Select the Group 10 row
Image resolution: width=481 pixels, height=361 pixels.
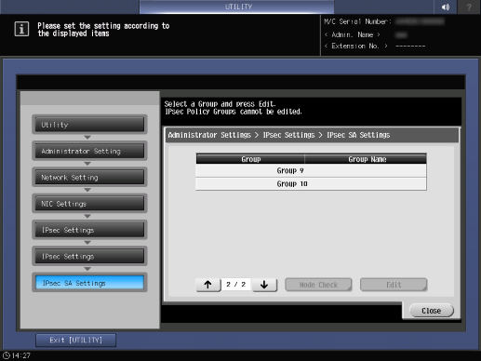click(311, 184)
